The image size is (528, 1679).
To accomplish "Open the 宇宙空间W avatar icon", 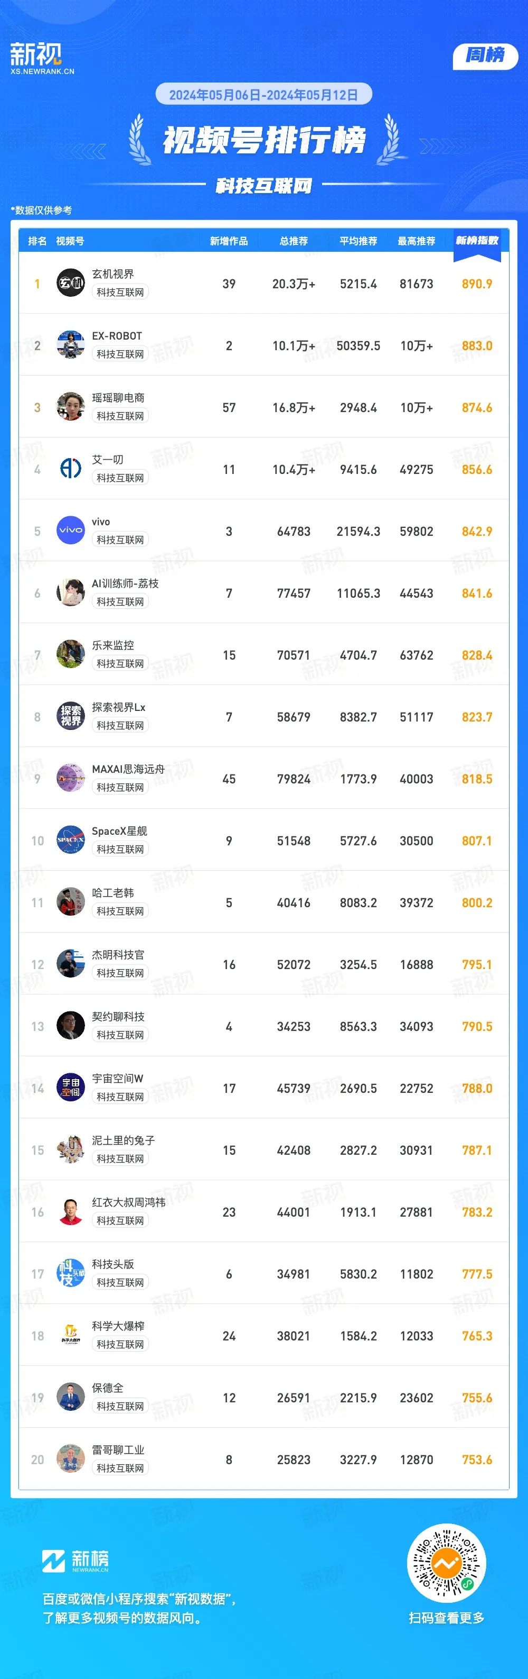I will (70, 1088).
